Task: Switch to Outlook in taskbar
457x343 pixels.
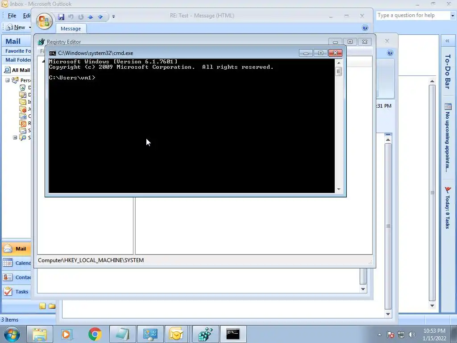Action: pyautogui.click(x=176, y=334)
